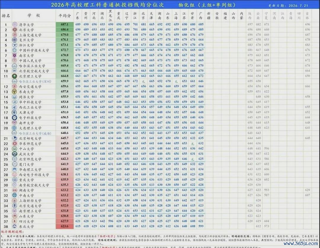Click the 黑龙江 column header

coord(111,15)
